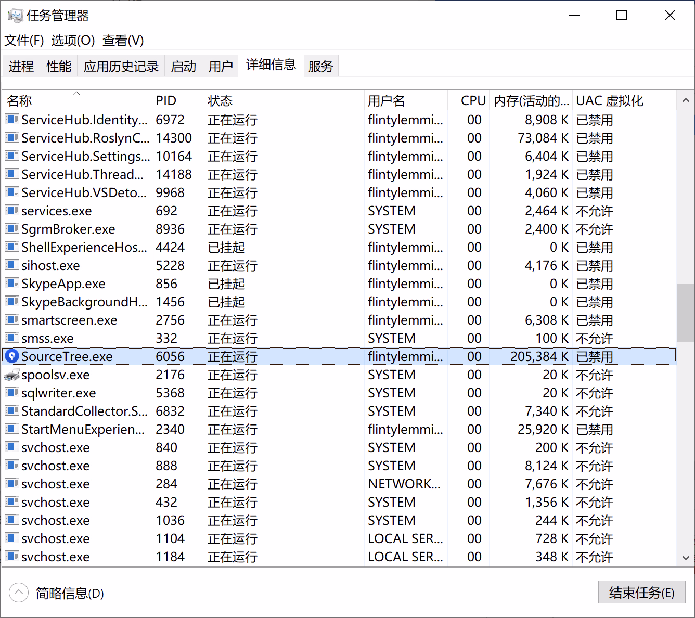This screenshot has width=695, height=618.
Task: Click the smss.exe process icon
Action: tap(11, 338)
